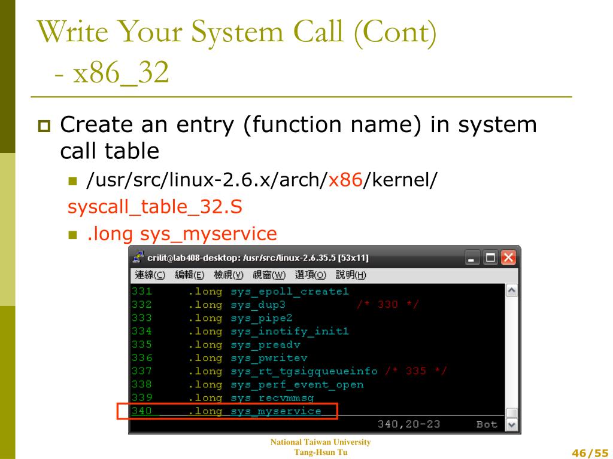613x459 pixels.
Task: Open the 視窗(W) menu
Action: pos(269,275)
